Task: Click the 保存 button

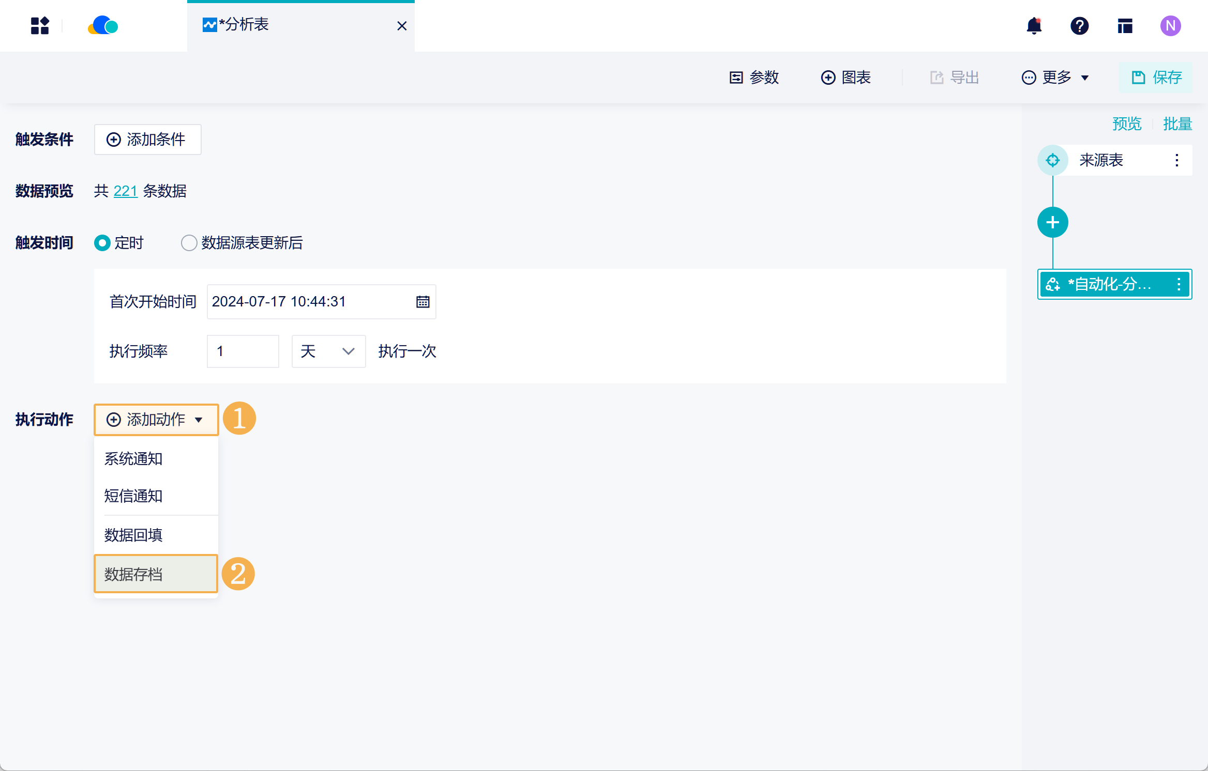Action: [1156, 78]
